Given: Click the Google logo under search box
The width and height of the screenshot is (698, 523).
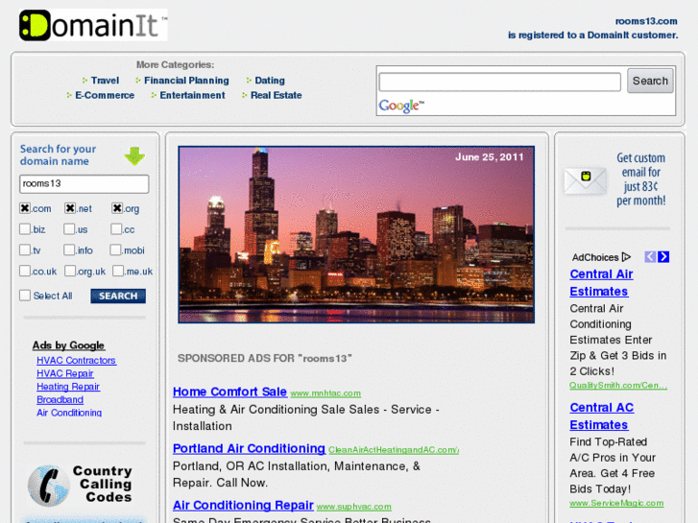Looking at the screenshot, I should click(400, 106).
